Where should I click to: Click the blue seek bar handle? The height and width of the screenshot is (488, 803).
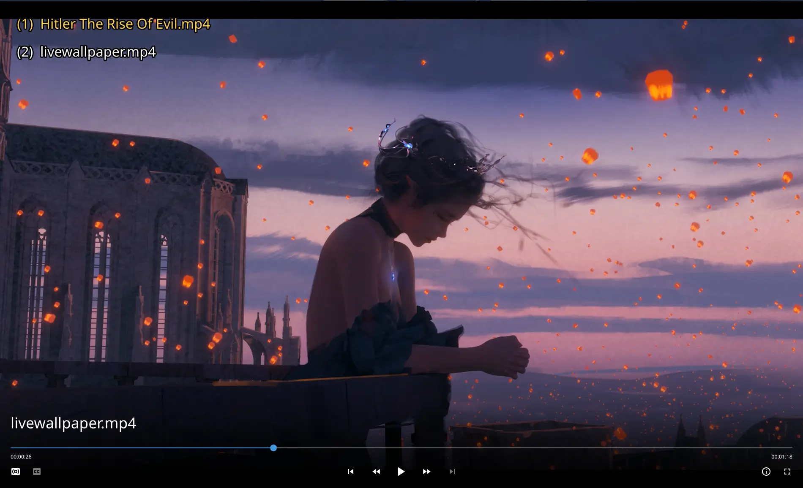tap(273, 448)
